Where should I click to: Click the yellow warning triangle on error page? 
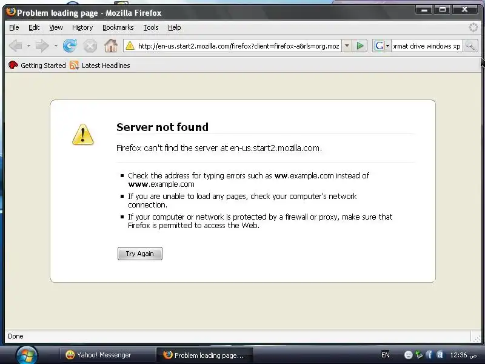coord(83,134)
